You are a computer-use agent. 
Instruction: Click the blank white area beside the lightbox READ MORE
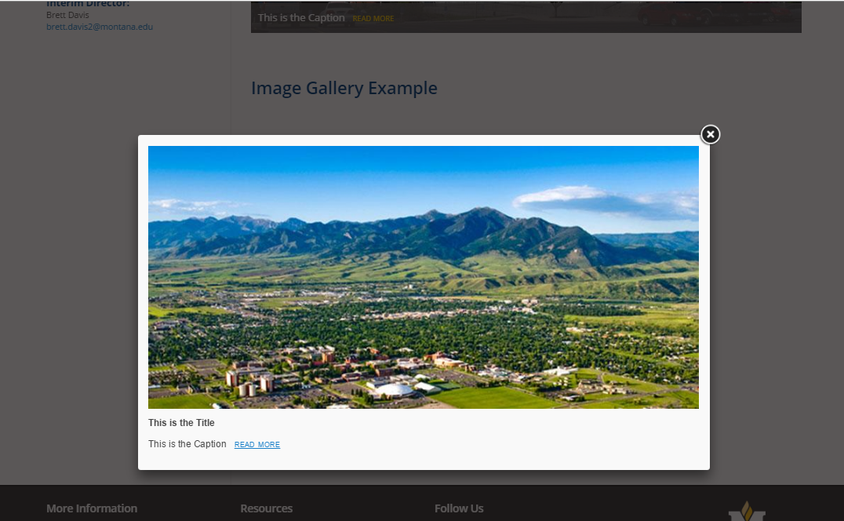coord(485,445)
